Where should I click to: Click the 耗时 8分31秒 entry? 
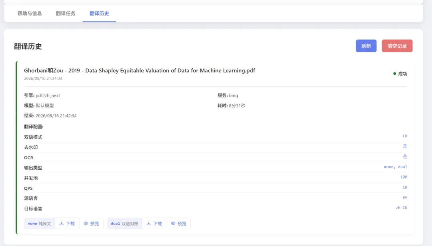(231, 106)
